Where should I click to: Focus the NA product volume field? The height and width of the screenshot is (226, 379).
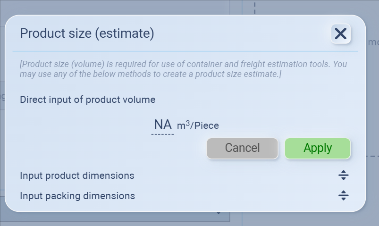pyautogui.click(x=162, y=125)
